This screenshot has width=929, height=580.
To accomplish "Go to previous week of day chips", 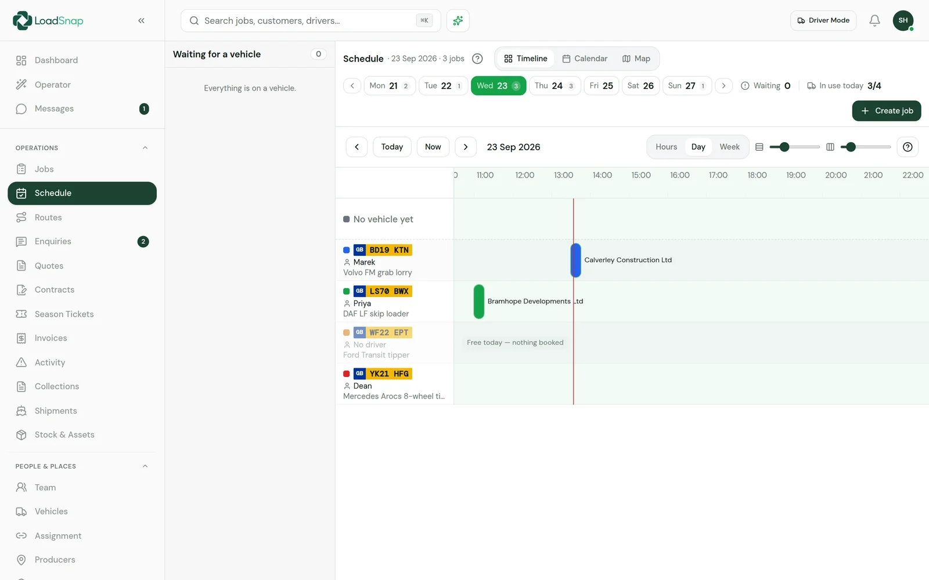I will [x=352, y=86].
